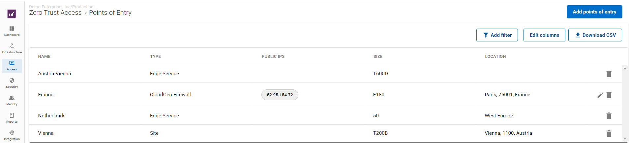
Task: Edit the France entry with pencil icon
Action: coord(600,95)
